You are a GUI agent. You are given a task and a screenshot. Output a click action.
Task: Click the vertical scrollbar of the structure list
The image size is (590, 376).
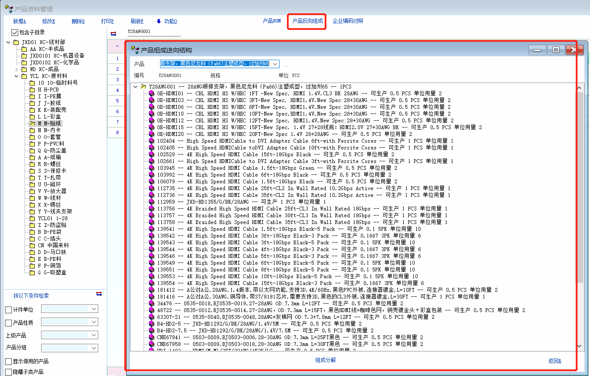[x=580, y=212]
